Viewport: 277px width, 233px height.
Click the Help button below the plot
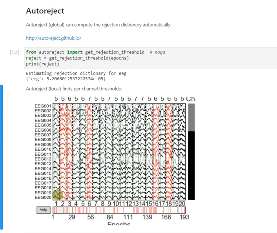point(43,210)
